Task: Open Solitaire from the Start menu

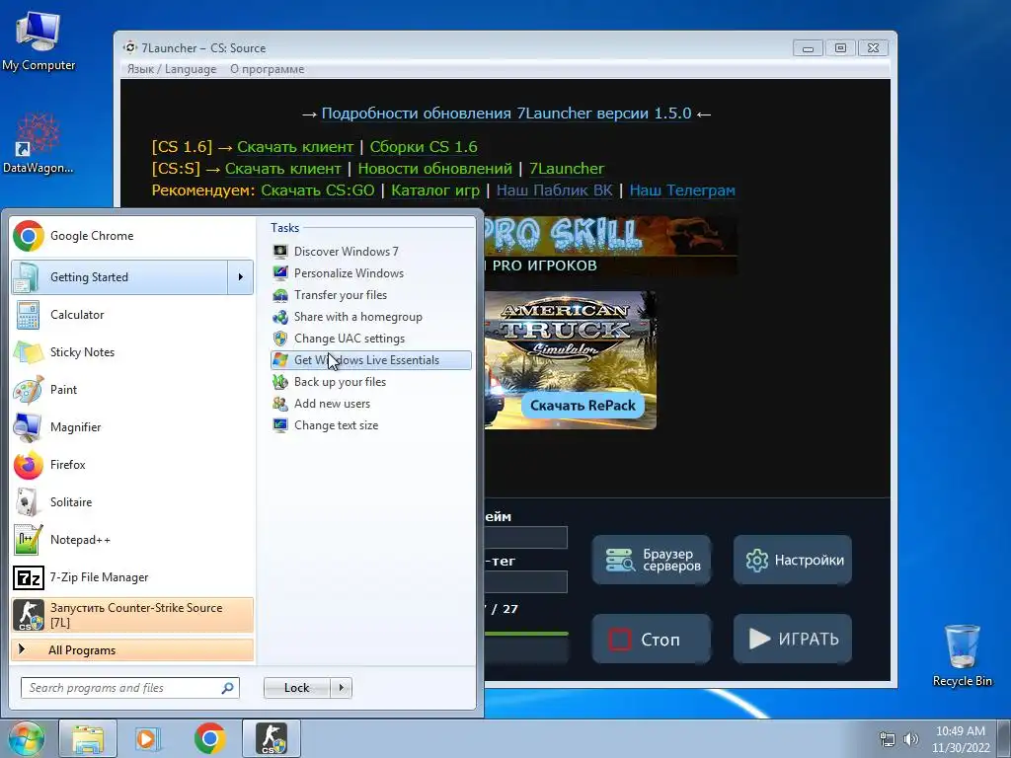Action: (x=132, y=502)
